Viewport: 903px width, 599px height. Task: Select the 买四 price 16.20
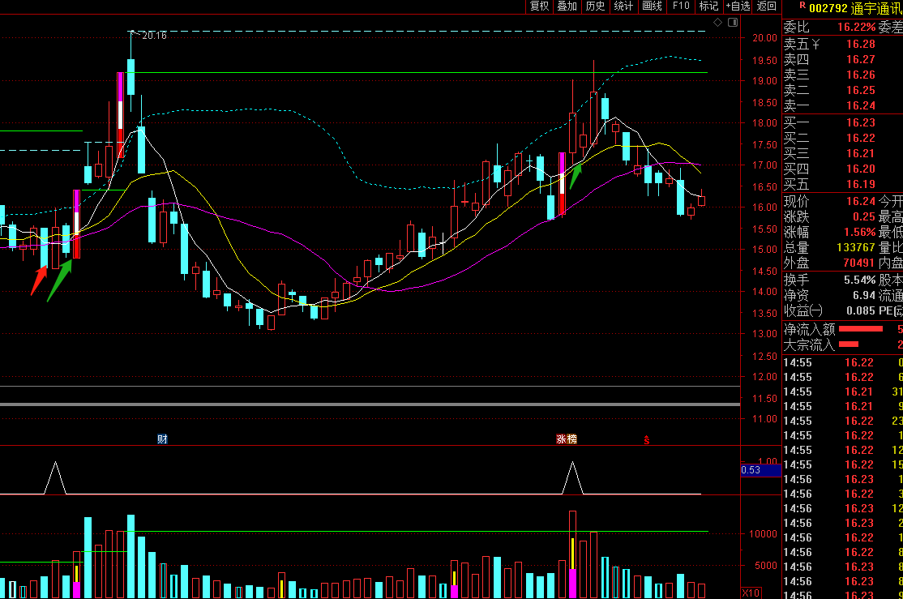pyautogui.click(x=860, y=169)
